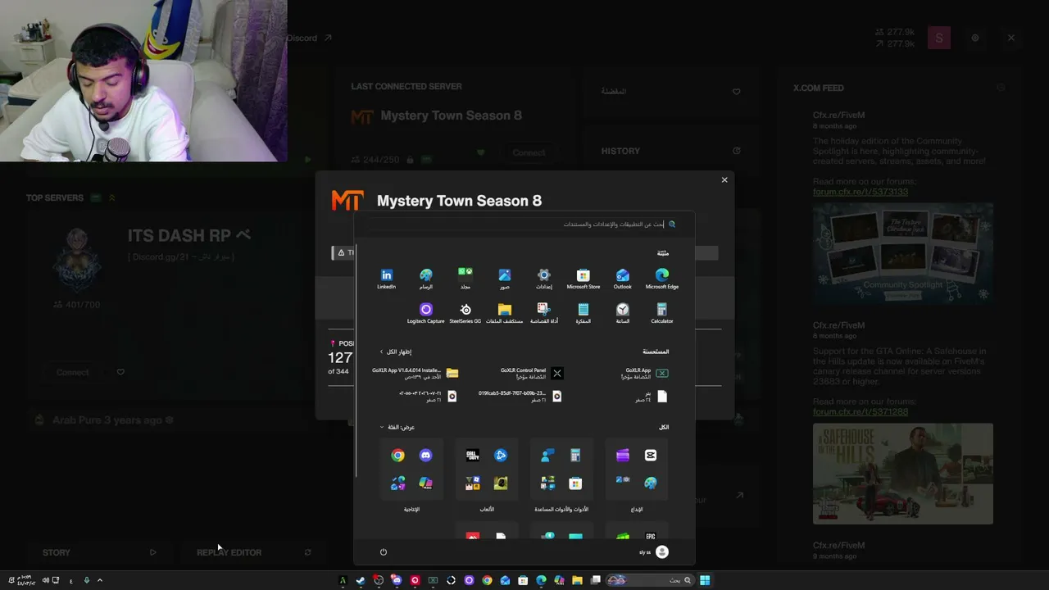The image size is (1049, 590).
Task: Open recommended GoXLR App V1.6.4.014 installer folder
Action: point(415,373)
